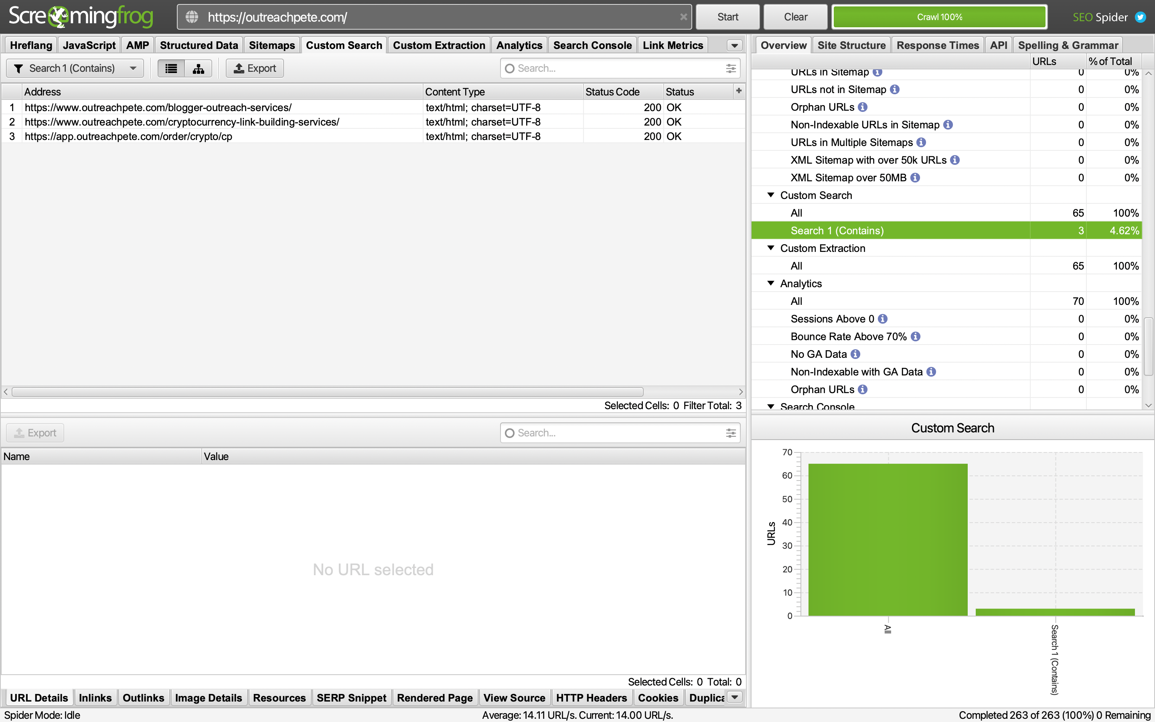Switch to the SERP Snippet tab
Screen dimensions: 1155x722
351,698
